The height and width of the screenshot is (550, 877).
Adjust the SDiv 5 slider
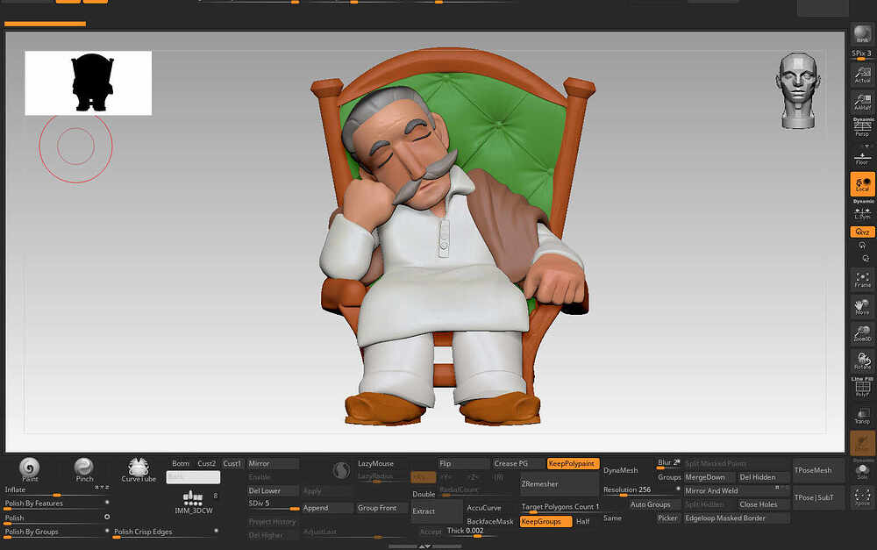coord(273,504)
